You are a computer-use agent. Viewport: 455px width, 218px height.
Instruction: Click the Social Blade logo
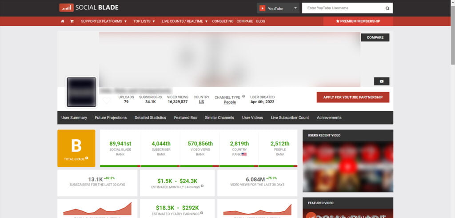point(89,8)
